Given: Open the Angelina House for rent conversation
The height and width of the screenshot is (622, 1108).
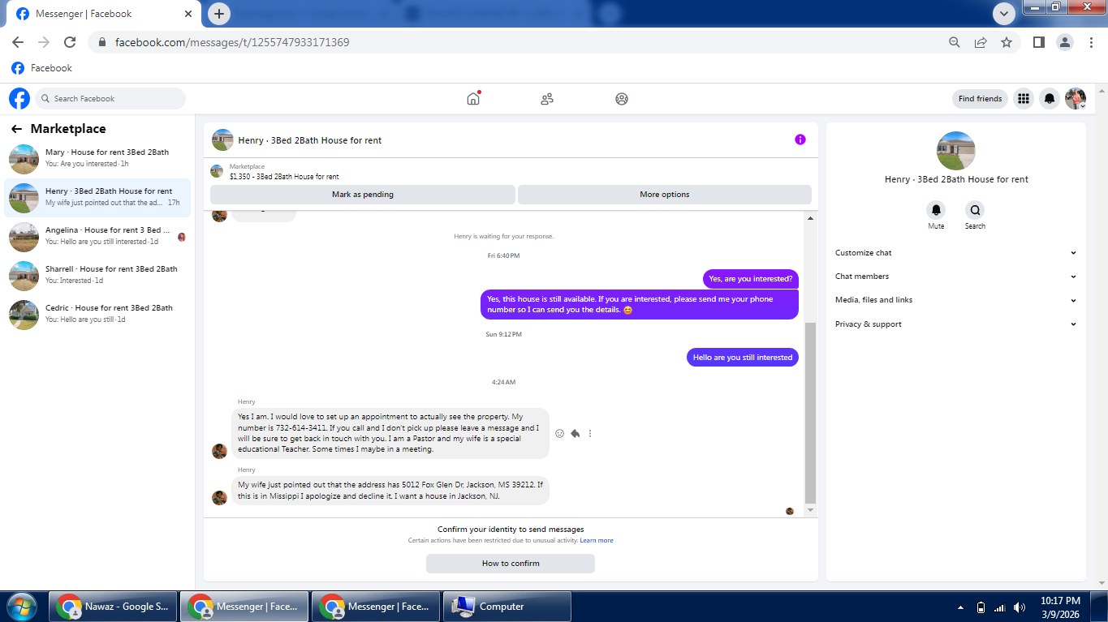Looking at the screenshot, I should pyautogui.click(x=97, y=236).
